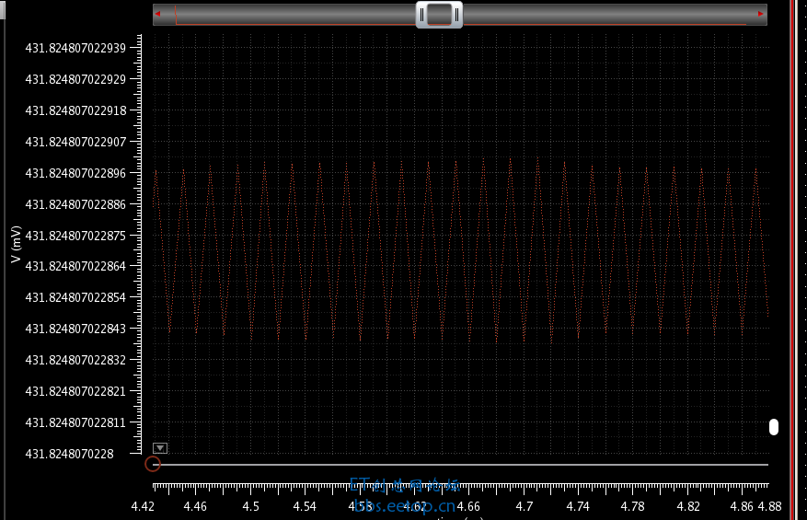Select the Y-axis label 431.8248070228
Image resolution: width=807 pixels, height=520 pixels.
pyautogui.click(x=70, y=454)
